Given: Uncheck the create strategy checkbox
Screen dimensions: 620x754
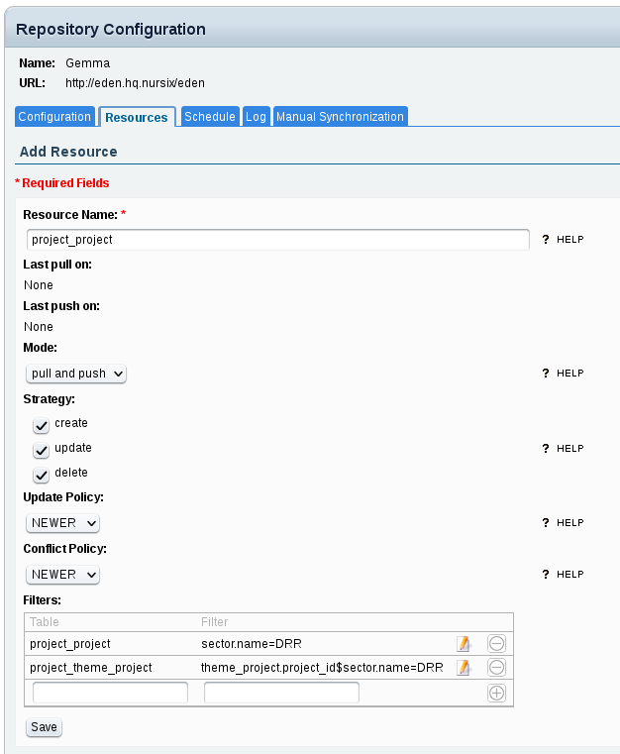Looking at the screenshot, I should [42, 426].
